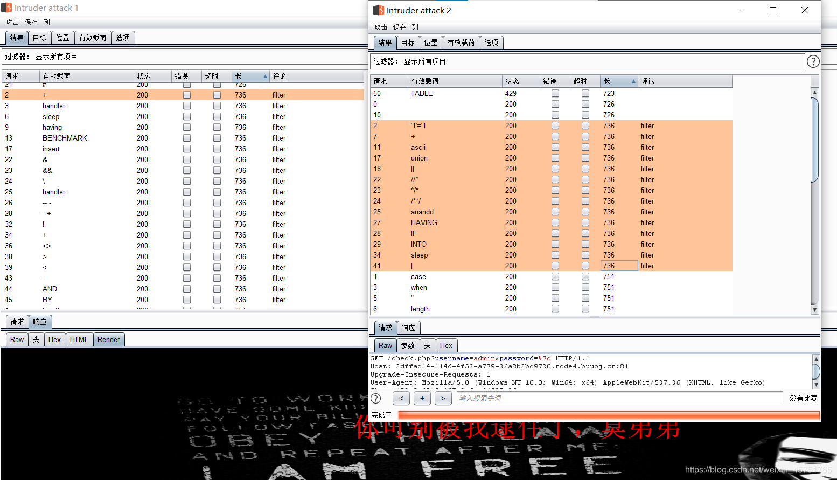
Task: Toggle error checkbox for TABLE payload row
Action: pos(555,93)
